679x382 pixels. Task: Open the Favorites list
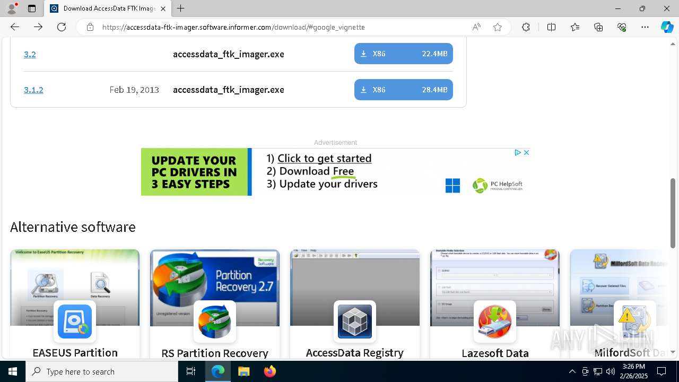575,27
